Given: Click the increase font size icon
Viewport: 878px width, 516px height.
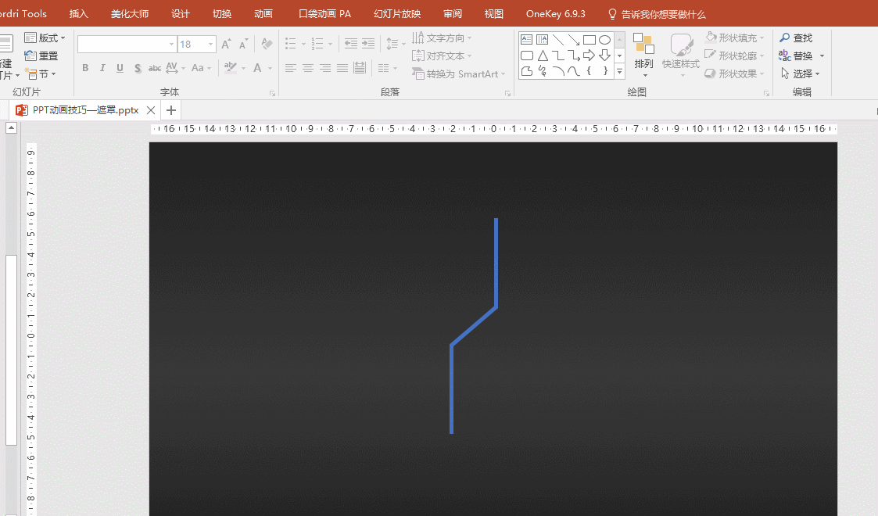Looking at the screenshot, I should pyautogui.click(x=226, y=45).
